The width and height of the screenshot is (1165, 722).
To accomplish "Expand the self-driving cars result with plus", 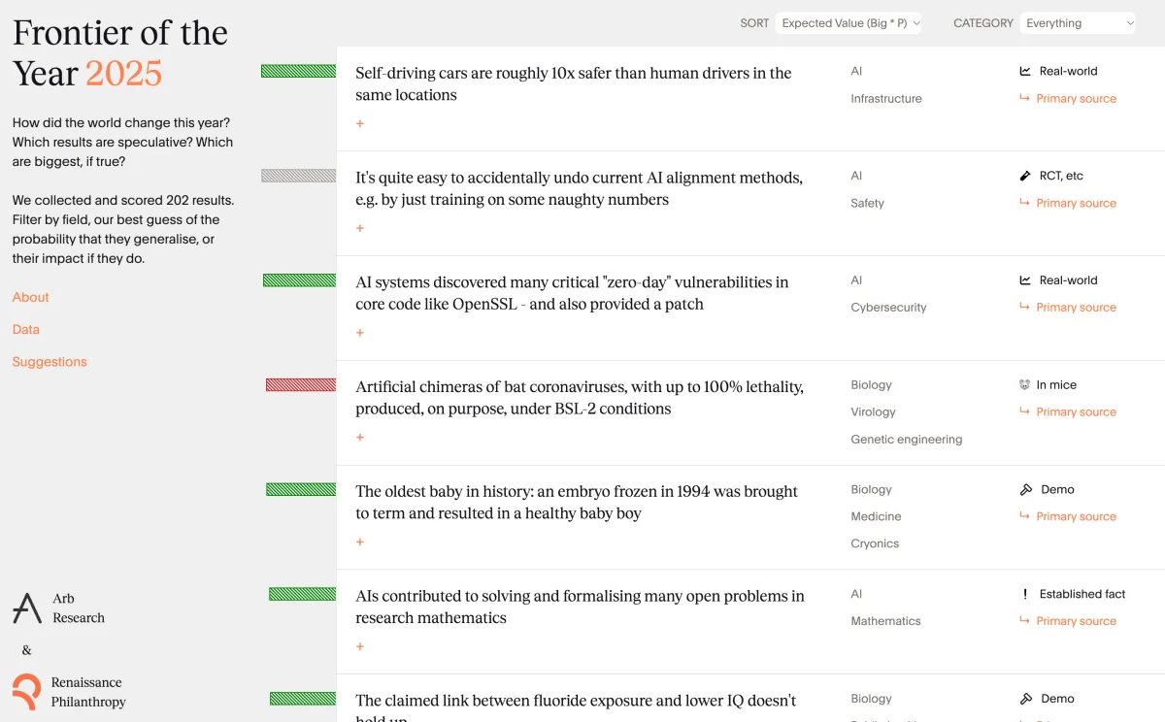I will (x=360, y=123).
